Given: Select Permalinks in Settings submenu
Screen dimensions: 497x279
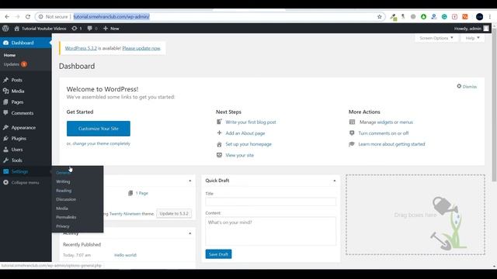Looking at the screenshot, I should pos(66,217).
